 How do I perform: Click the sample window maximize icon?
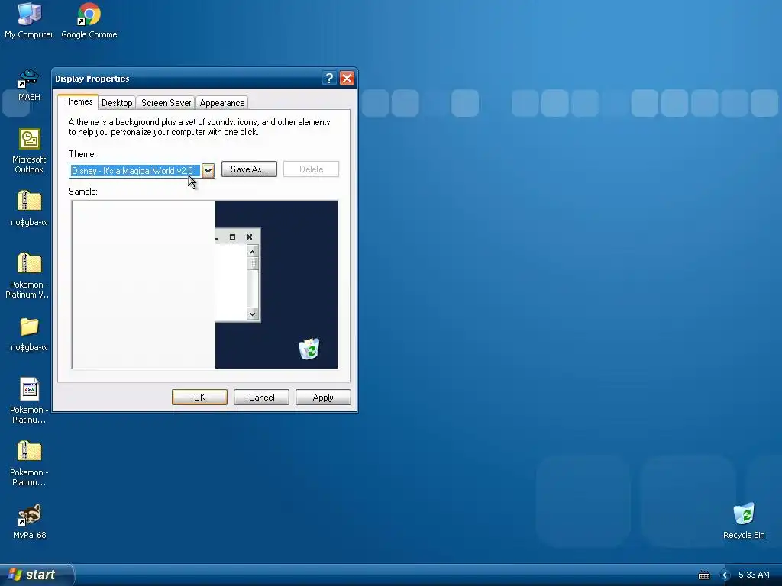[x=232, y=237]
